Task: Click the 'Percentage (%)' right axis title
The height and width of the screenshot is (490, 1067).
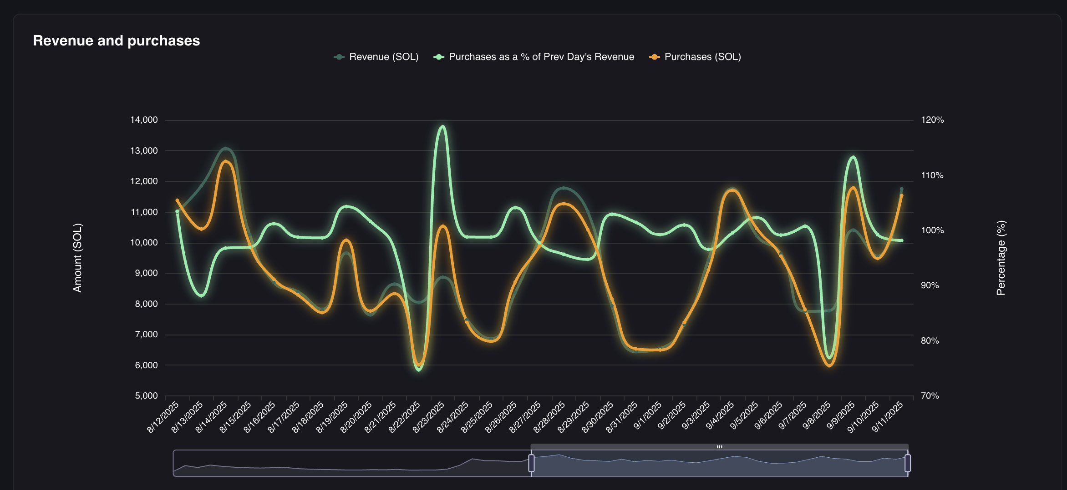Action: (x=1001, y=258)
